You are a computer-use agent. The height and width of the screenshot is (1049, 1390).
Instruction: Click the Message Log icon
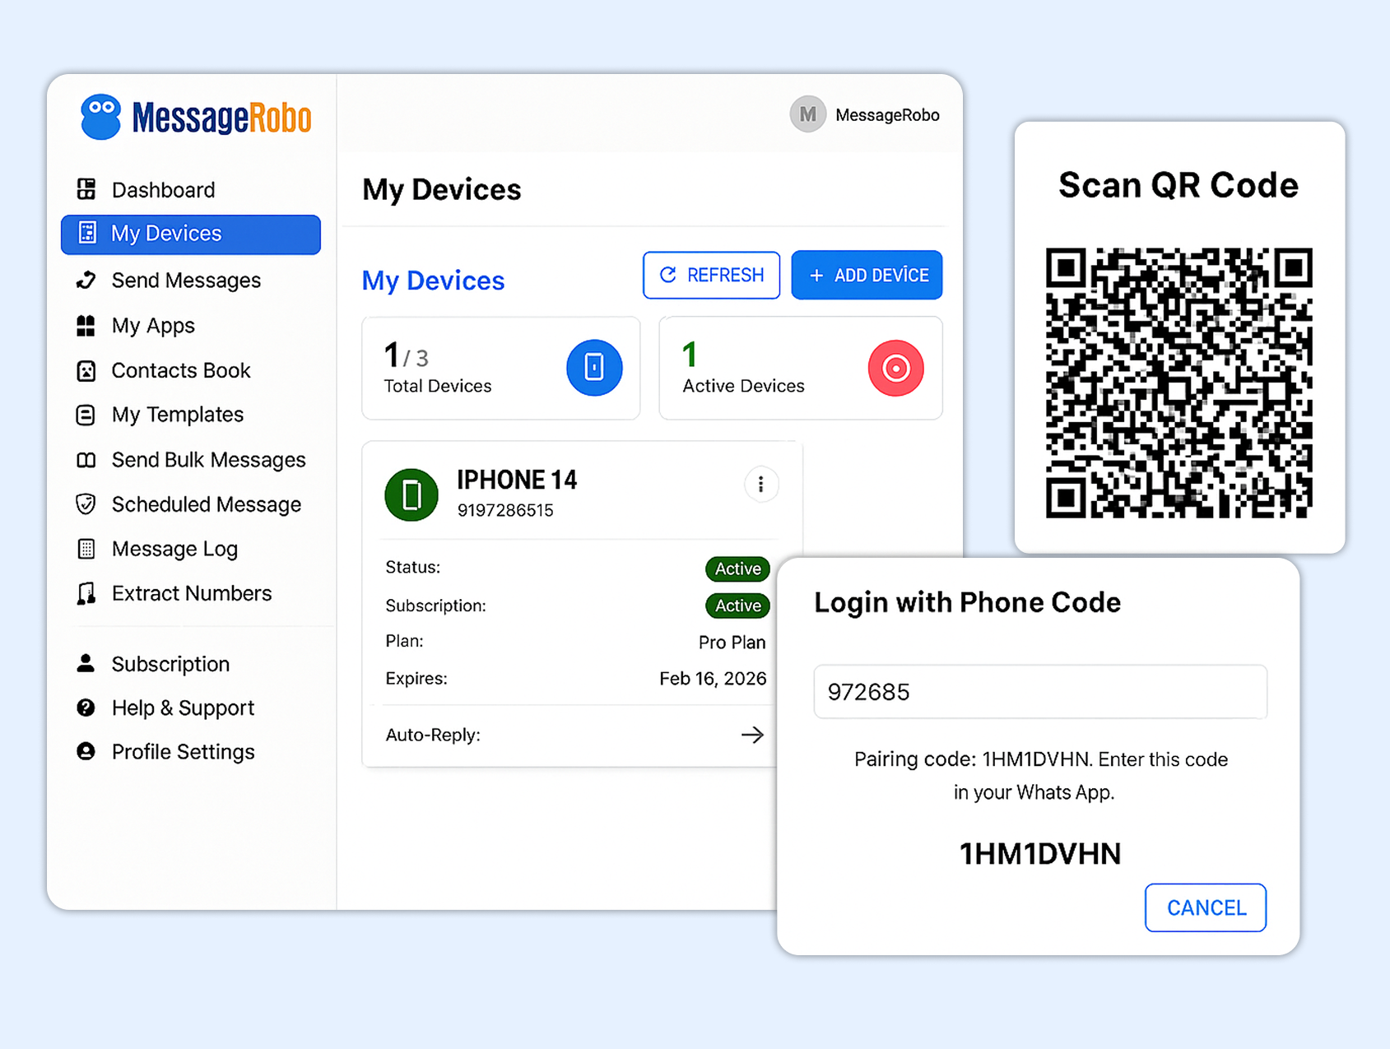(86, 549)
